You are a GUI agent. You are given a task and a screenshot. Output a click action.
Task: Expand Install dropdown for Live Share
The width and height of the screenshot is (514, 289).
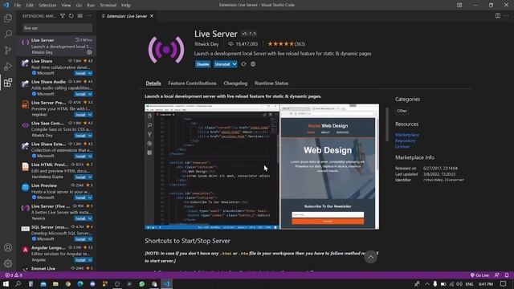(90, 73)
